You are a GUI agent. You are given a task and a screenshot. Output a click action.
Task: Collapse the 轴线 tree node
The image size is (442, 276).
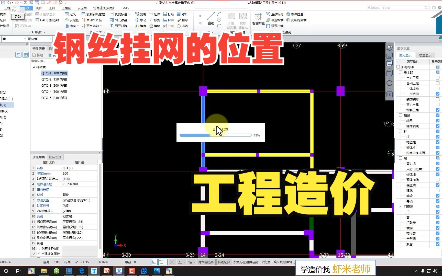(x=401, y=115)
